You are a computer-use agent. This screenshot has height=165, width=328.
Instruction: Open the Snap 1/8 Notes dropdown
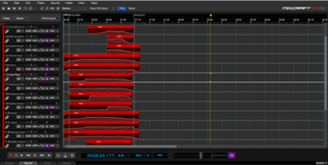102,8
